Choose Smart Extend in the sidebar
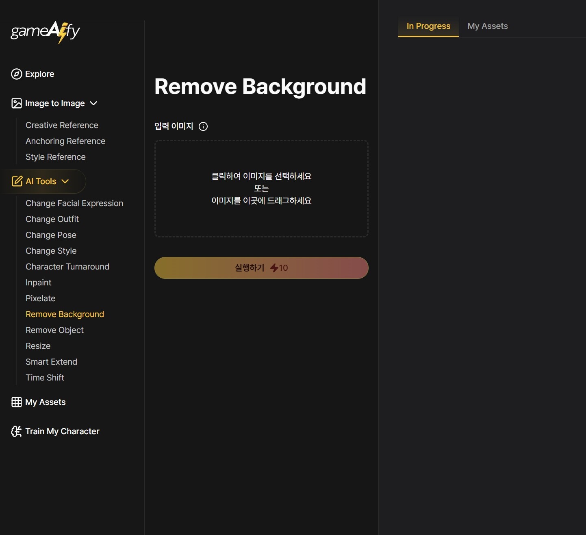Viewport: 586px width, 535px height. 51,362
